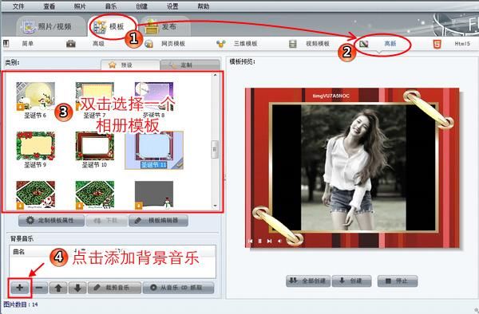The height and width of the screenshot is (314, 479).
Task: Open the 裁剪音乐 tool
Action: 114,288
